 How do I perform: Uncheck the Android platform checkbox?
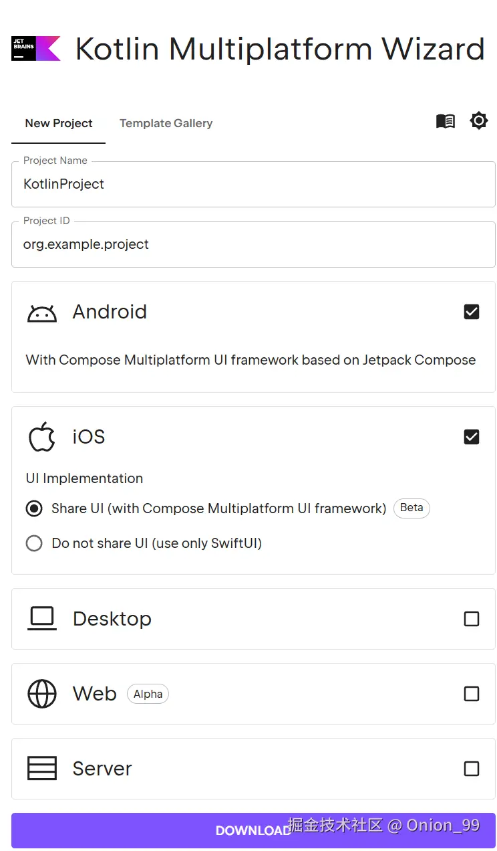point(472,312)
